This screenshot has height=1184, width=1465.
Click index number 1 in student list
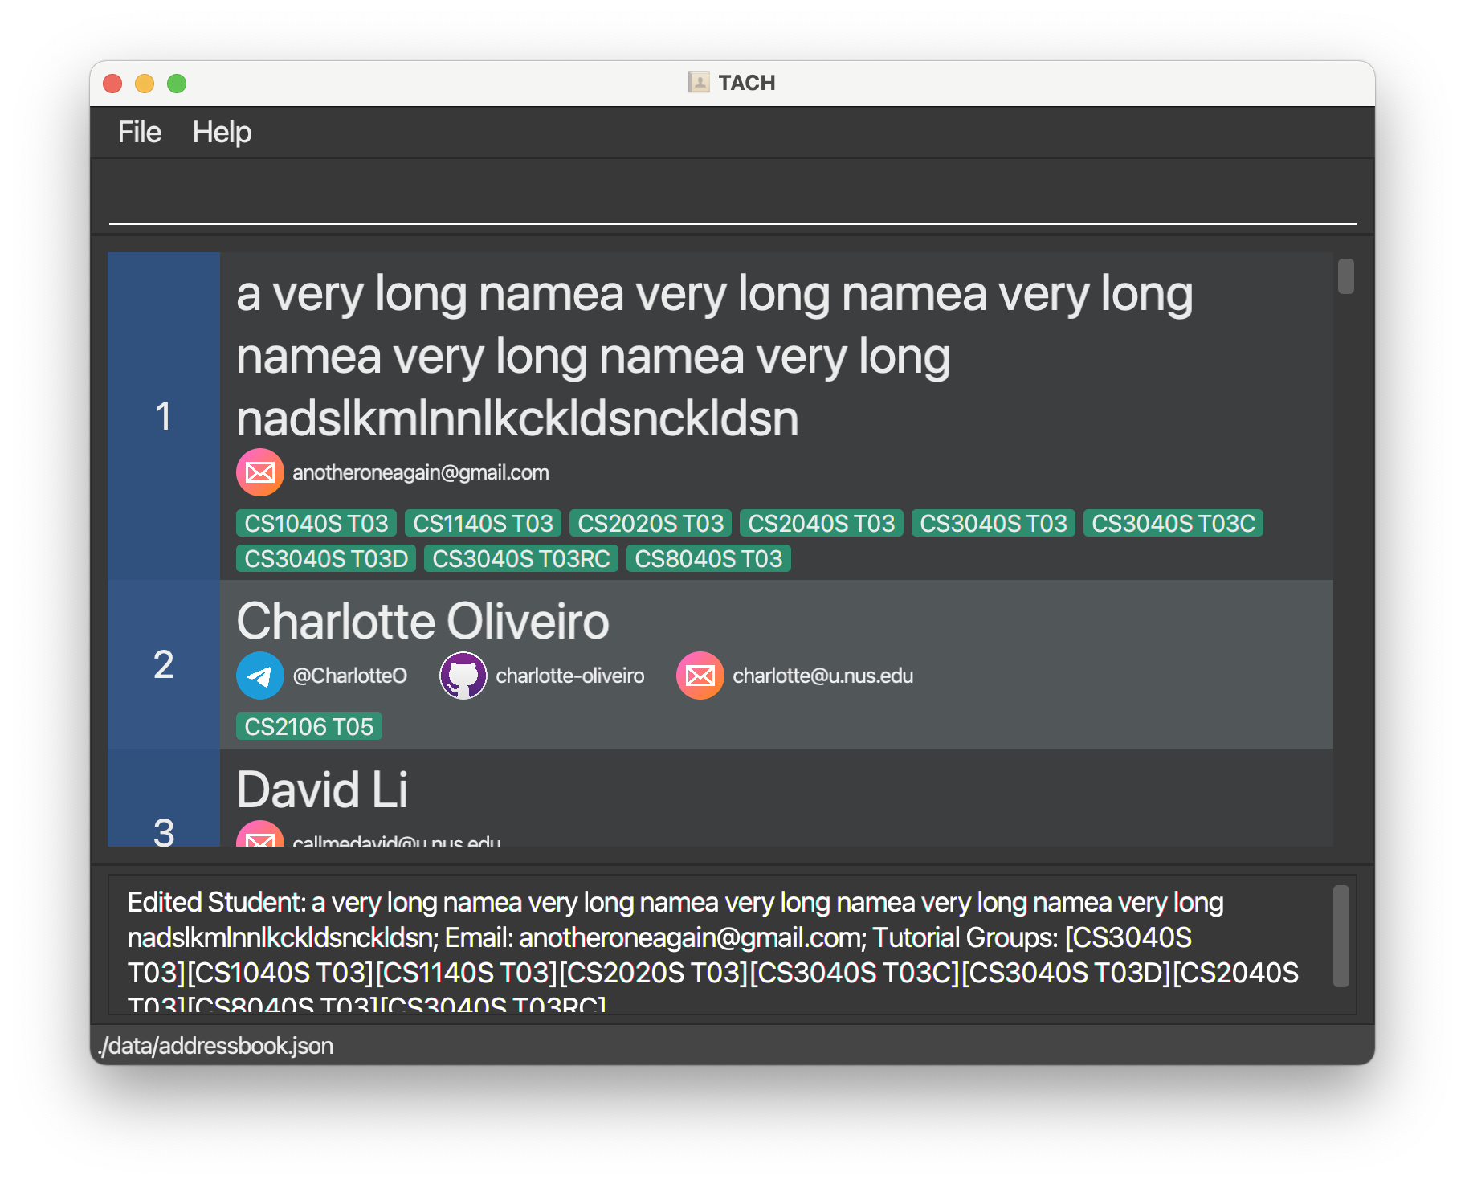[x=163, y=417]
